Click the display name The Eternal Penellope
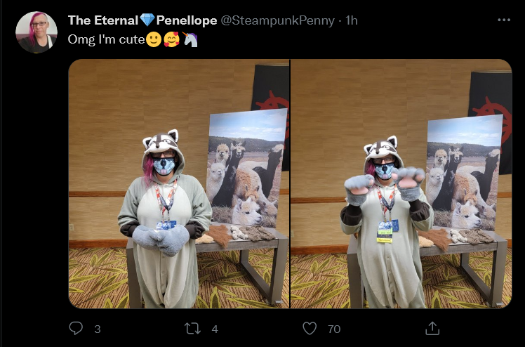The image size is (525, 347). (142, 20)
